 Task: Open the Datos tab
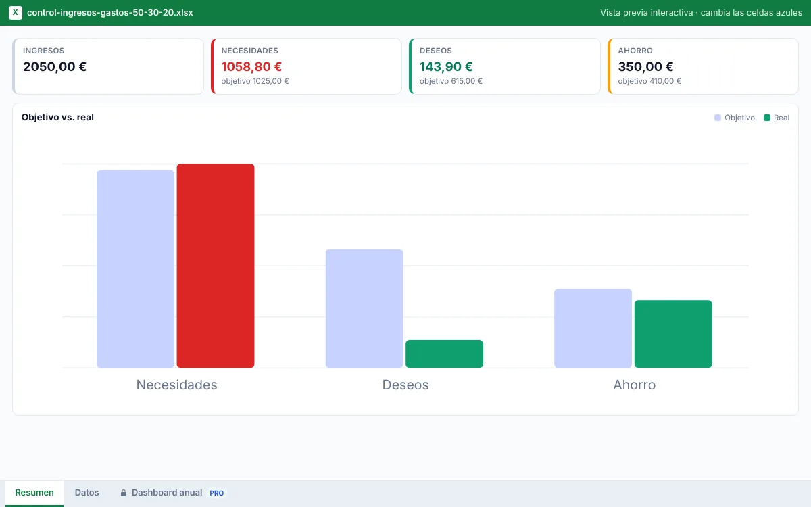tap(87, 493)
